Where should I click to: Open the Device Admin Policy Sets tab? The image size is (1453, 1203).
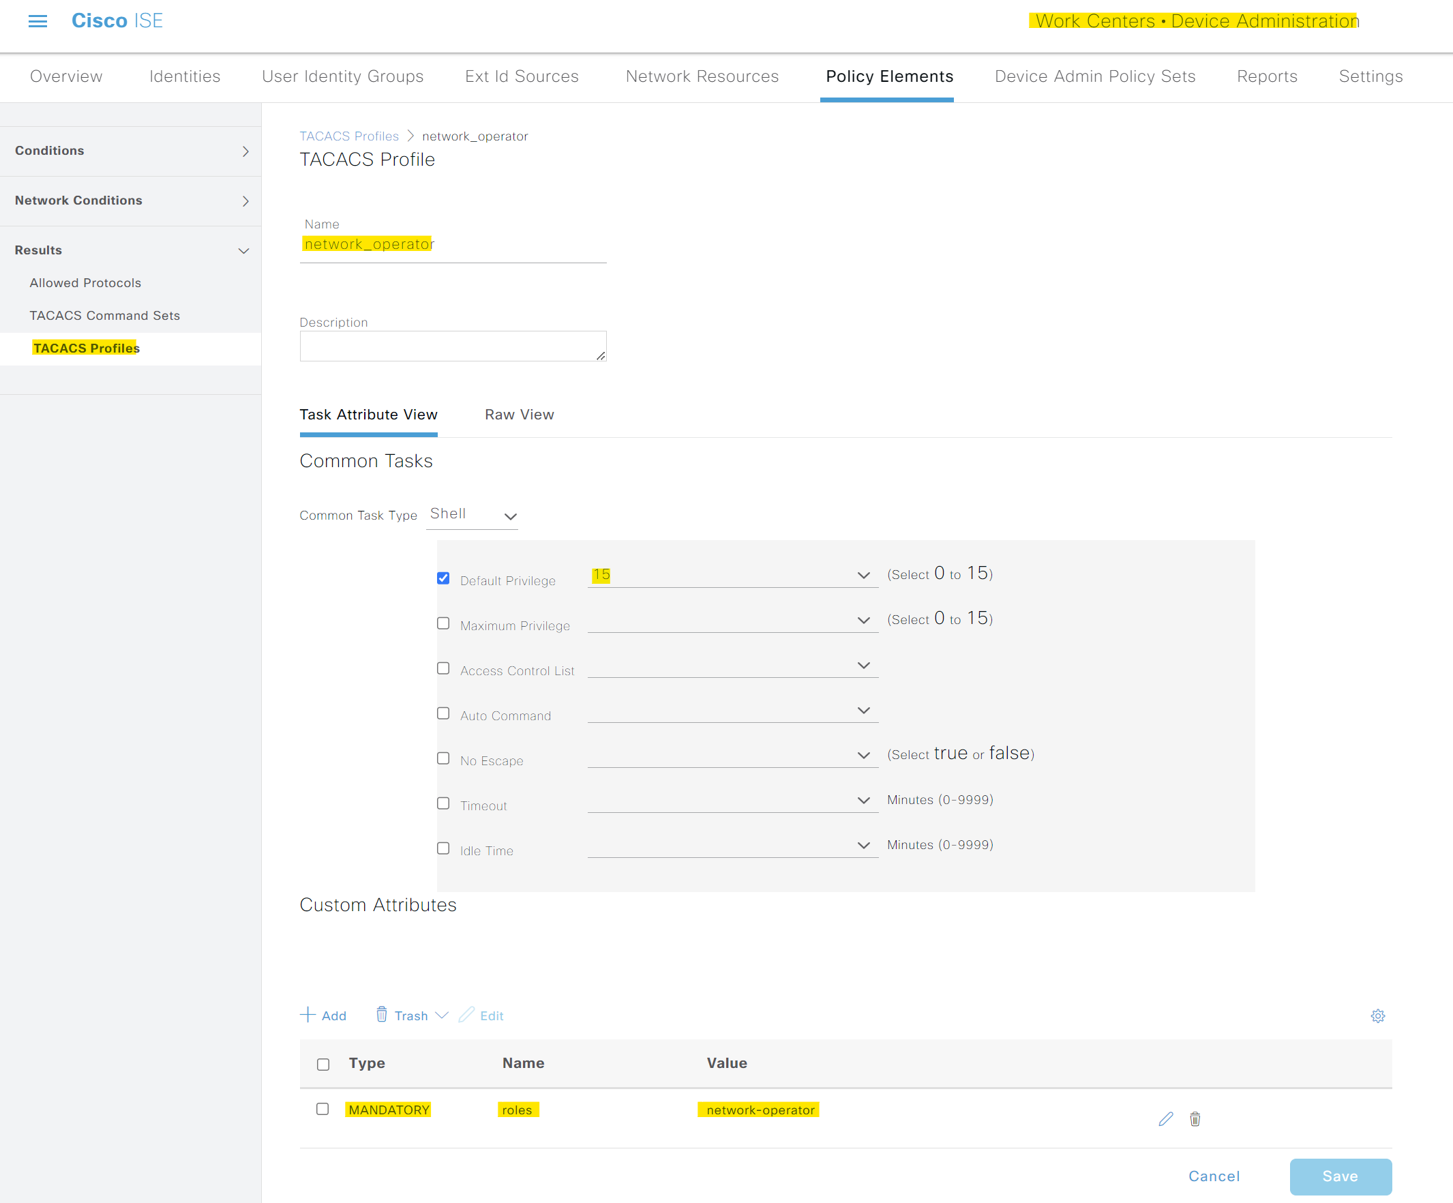[x=1094, y=76]
